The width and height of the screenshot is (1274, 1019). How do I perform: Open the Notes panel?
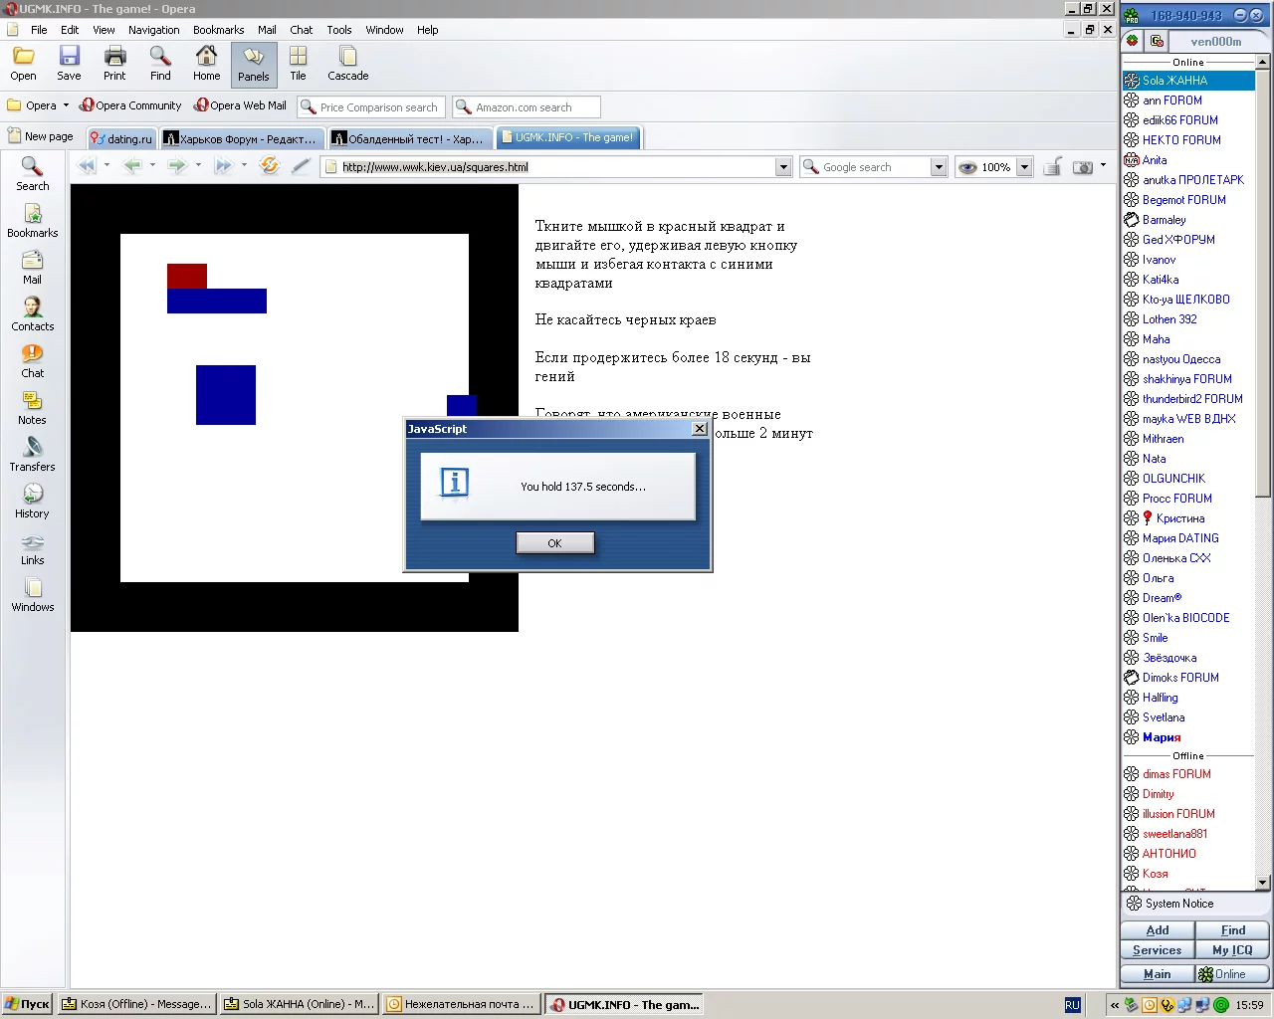coord(33,408)
